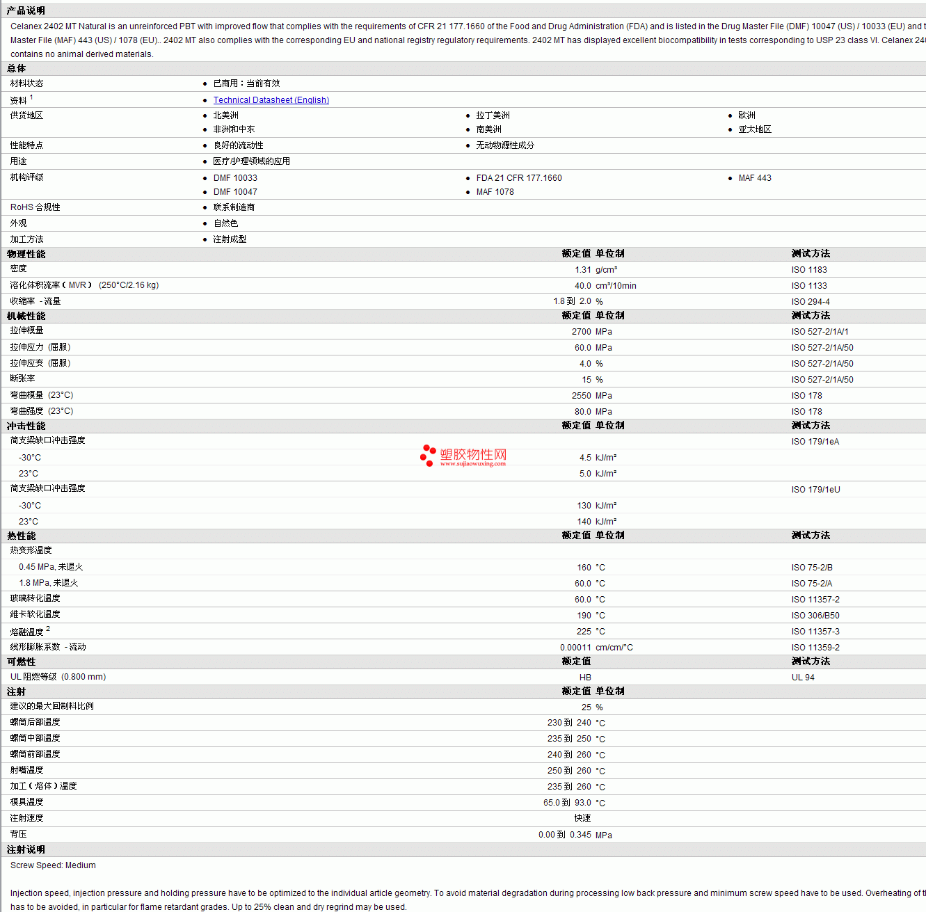Select the '背压' row label
The image size is (926, 912).
[x=18, y=834]
